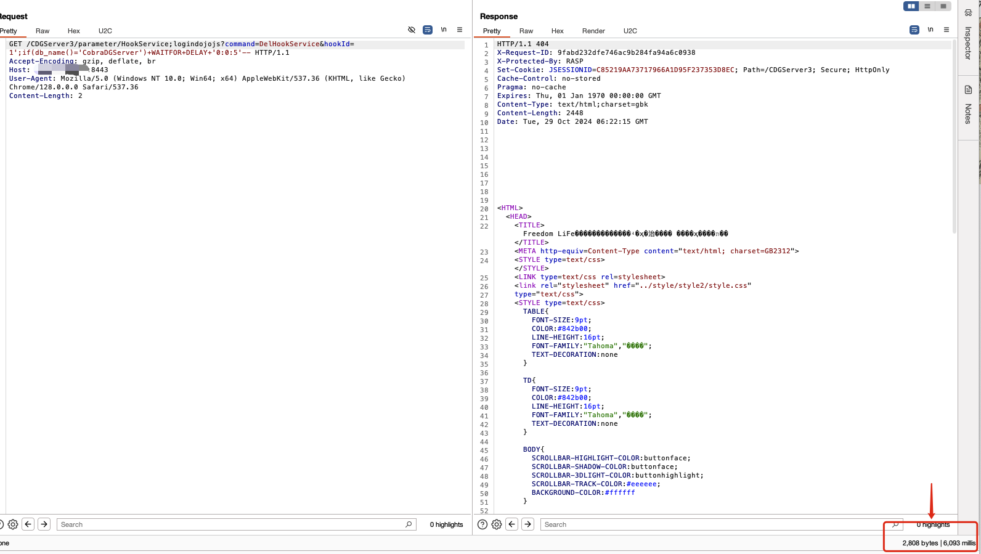
Task: Open the Render tab in Response panel
Action: pyautogui.click(x=593, y=31)
